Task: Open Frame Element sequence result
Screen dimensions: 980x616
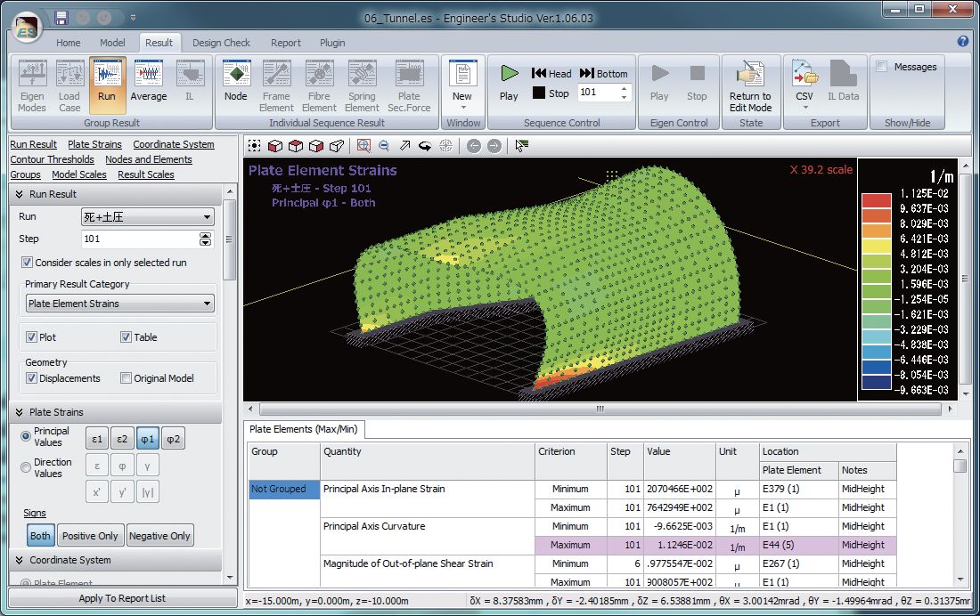Action: (276, 86)
